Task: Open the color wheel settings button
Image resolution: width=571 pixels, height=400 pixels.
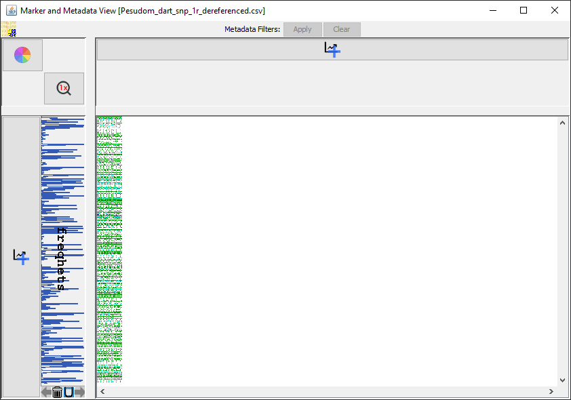Action: click(x=22, y=55)
